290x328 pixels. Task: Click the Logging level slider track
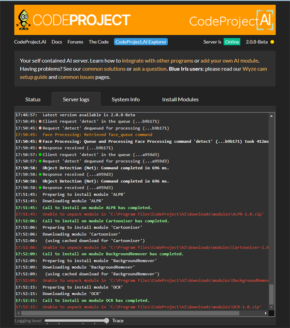(76, 320)
